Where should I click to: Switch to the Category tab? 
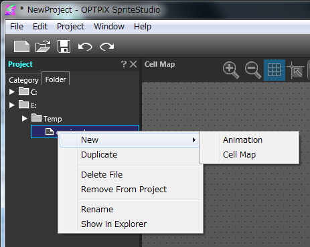click(23, 80)
